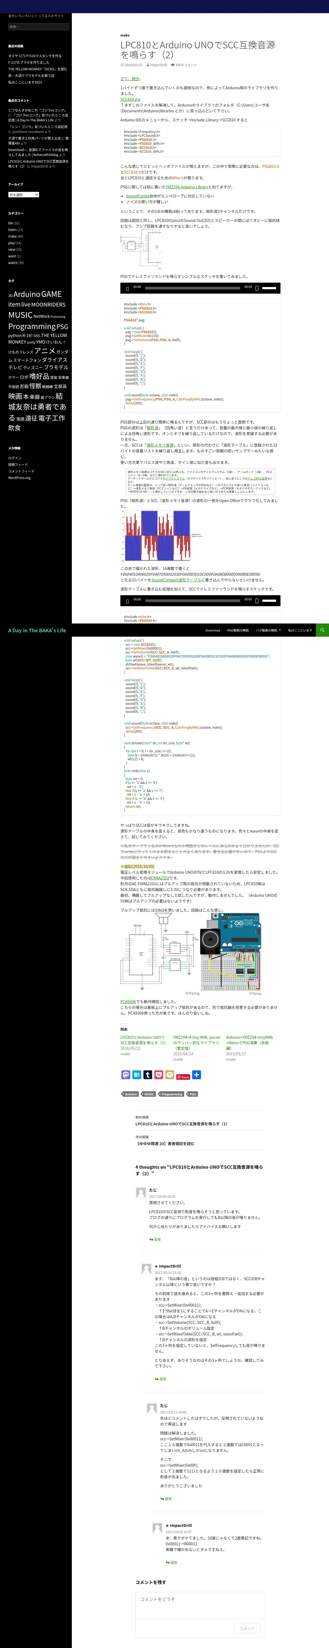This screenshot has height=1648, width=329.
Task: Open the watch category in sidebar
Action: tap(13, 263)
